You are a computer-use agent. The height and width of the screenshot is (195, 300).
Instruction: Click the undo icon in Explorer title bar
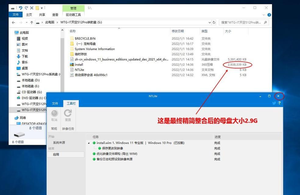20,8
